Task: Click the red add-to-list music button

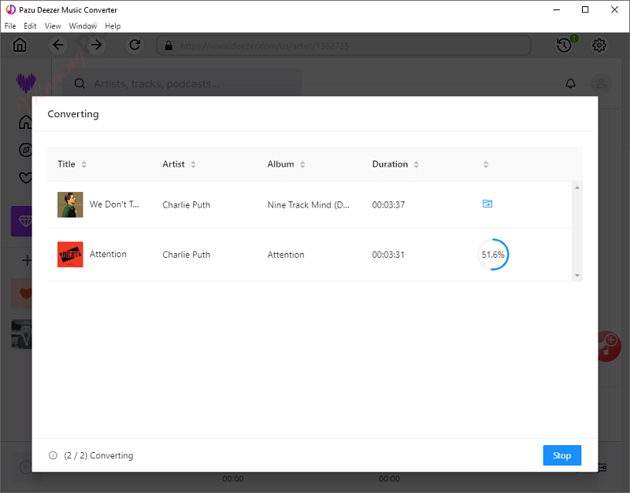Action: pyautogui.click(x=610, y=346)
